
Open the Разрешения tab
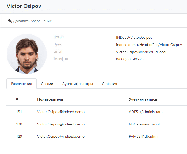pyautogui.click(x=21, y=84)
